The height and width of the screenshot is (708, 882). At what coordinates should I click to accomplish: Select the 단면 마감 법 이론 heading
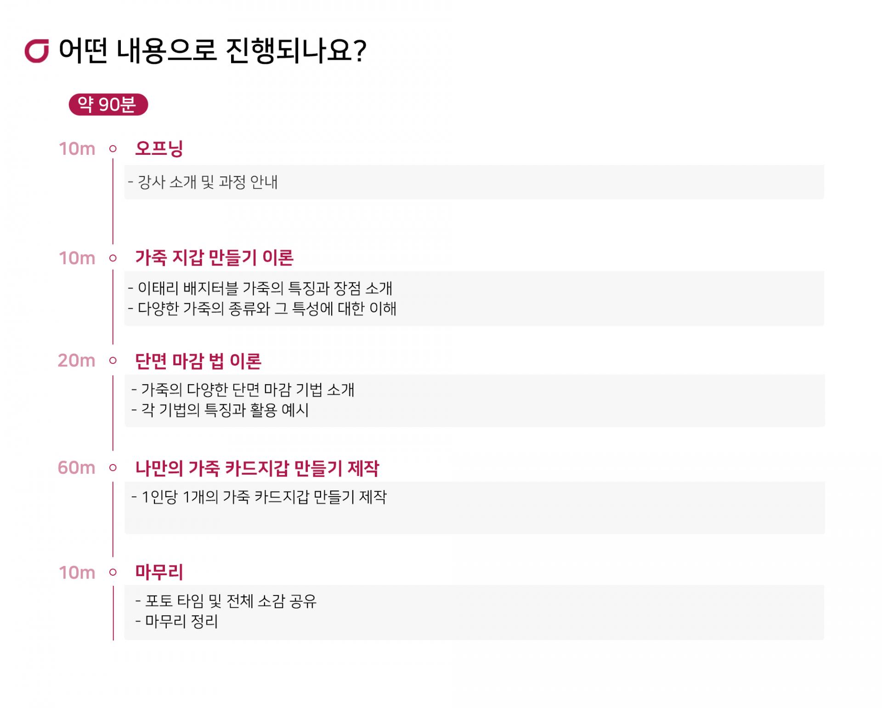198,361
